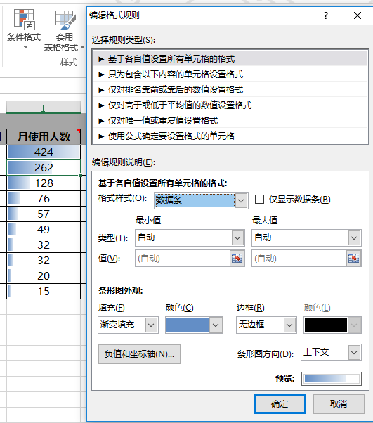
Task: Select rule type 只为包含以下内容的单元格设置格式
Action: click(x=230, y=74)
